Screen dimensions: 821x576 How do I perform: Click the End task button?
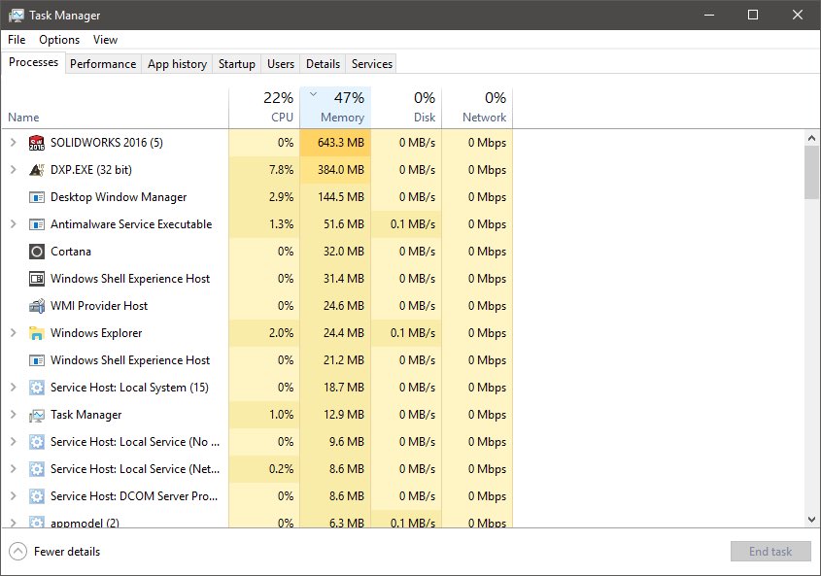tap(770, 552)
